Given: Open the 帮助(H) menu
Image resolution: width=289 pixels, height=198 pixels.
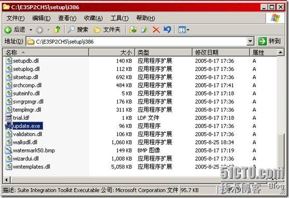Looking at the screenshot, I should [145, 18].
